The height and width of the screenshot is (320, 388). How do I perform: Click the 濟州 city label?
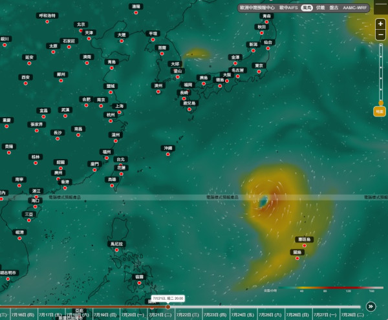click(x=158, y=85)
